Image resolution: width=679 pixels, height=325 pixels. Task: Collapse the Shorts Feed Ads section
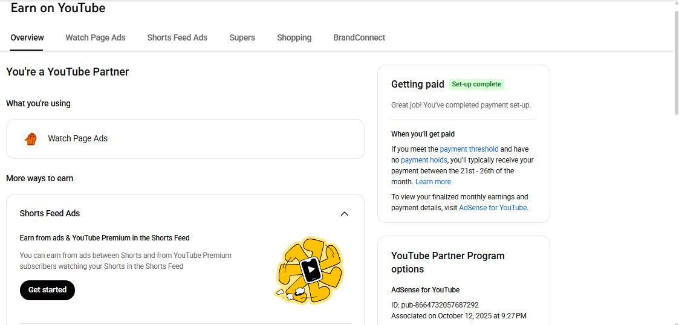tap(344, 214)
